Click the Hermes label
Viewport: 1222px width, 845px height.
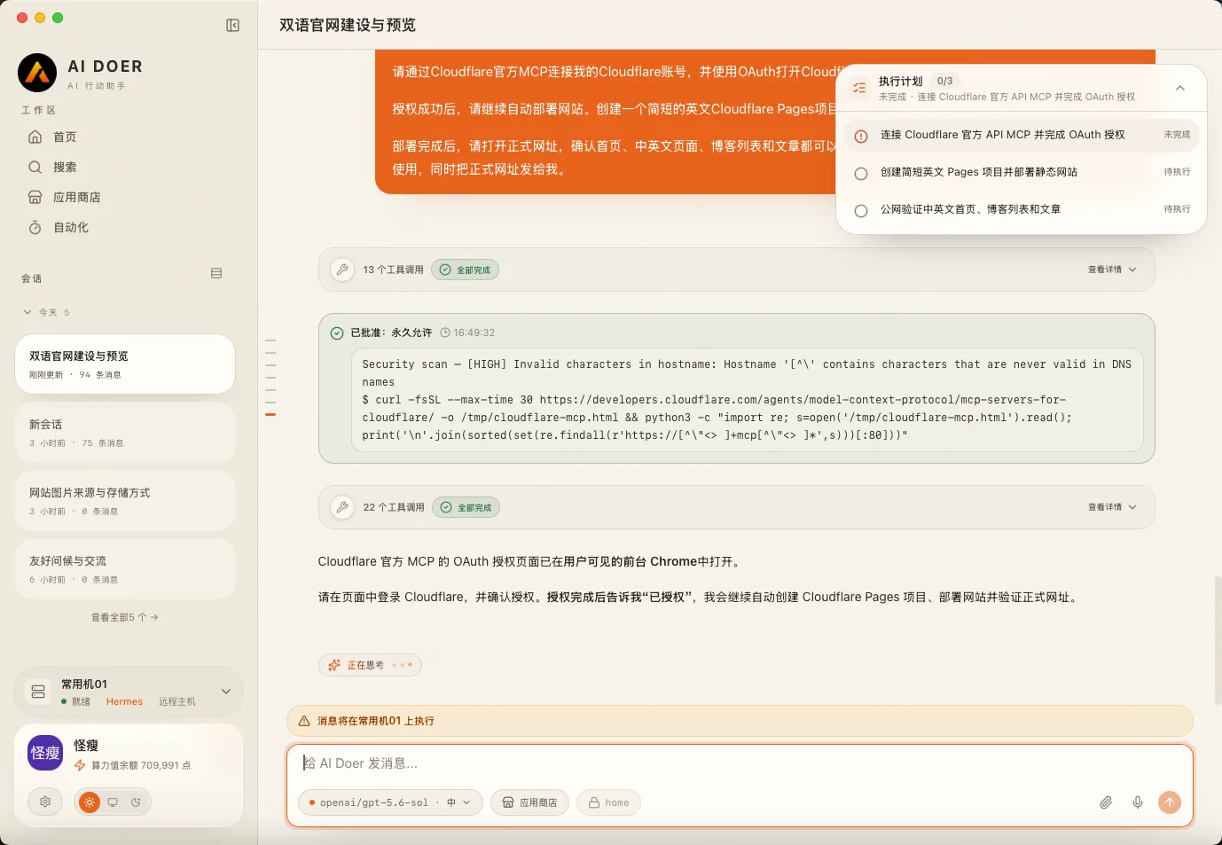(x=124, y=701)
